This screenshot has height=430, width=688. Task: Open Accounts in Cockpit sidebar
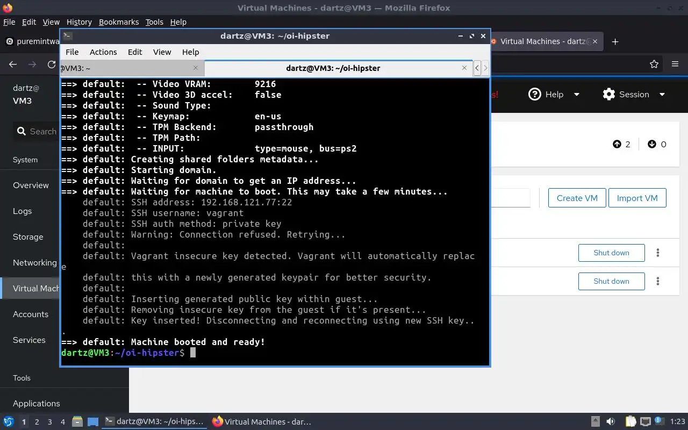(31, 314)
